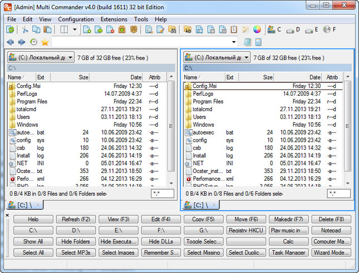Click the Makedir (F7) button
The image size is (359, 273).
[288, 219]
